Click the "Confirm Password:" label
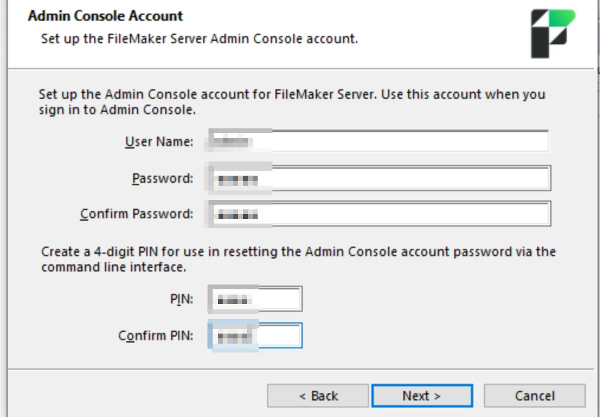 point(137,214)
